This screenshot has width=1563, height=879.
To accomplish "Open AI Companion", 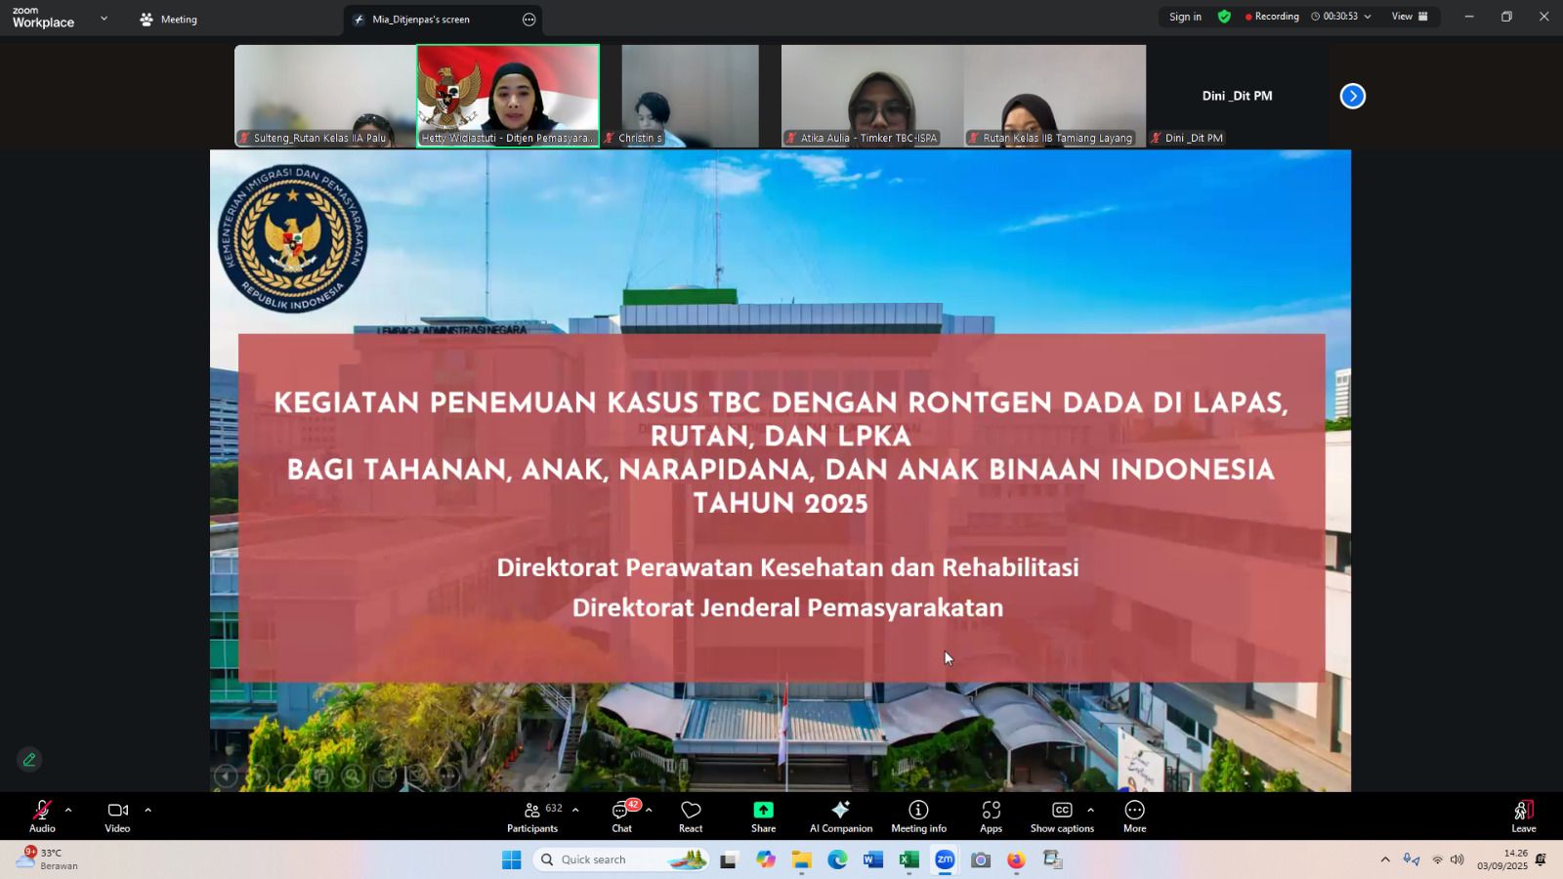I will [840, 816].
